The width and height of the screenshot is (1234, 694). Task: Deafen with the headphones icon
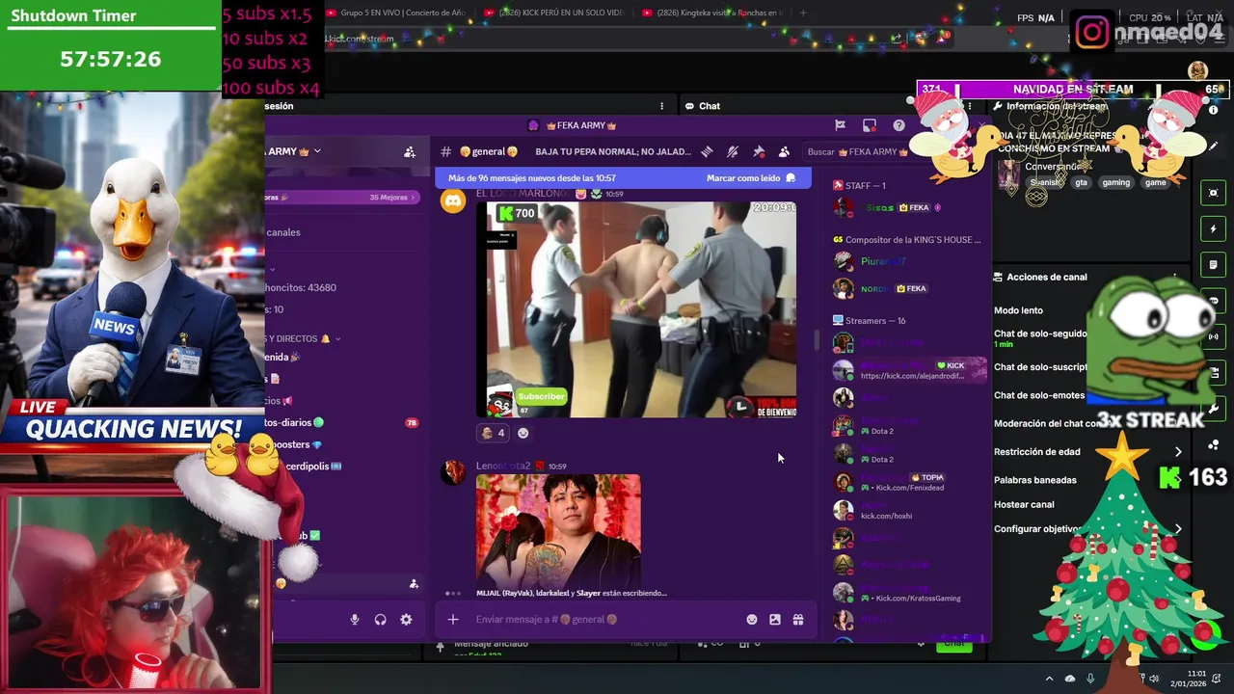point(380,620)
